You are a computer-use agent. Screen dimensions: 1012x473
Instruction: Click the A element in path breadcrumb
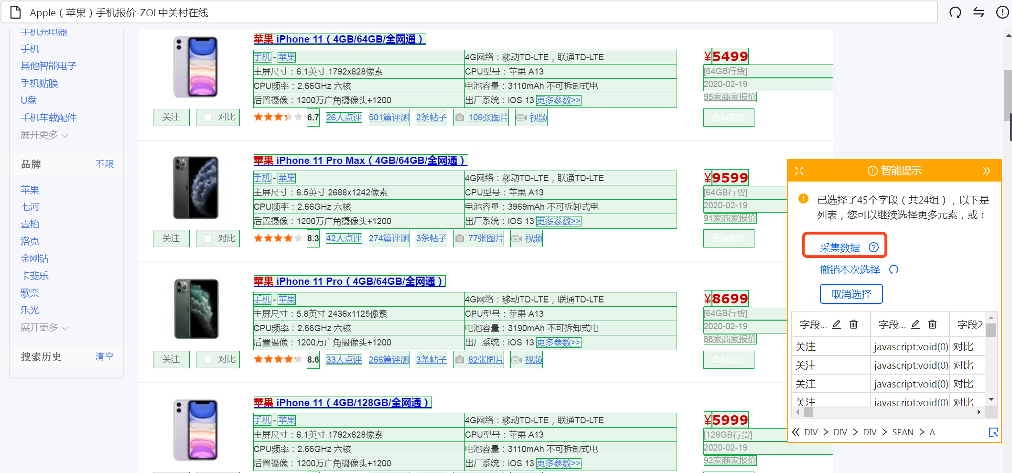point(932,432)
